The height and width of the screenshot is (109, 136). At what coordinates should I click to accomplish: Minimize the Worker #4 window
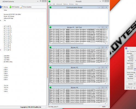99,87
